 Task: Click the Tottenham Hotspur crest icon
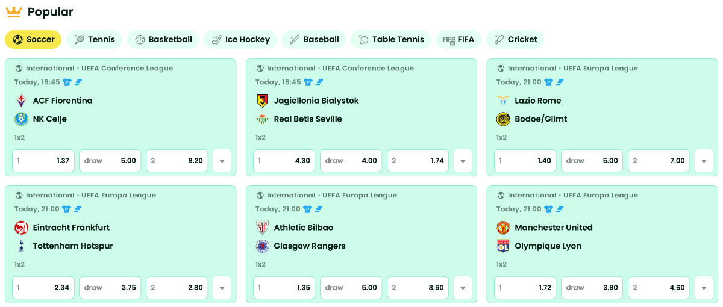(x=21, y=246)
